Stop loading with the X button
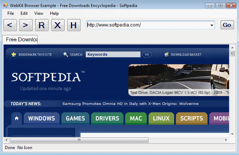The height and width of the screenshot is (155, 239). 58,25
